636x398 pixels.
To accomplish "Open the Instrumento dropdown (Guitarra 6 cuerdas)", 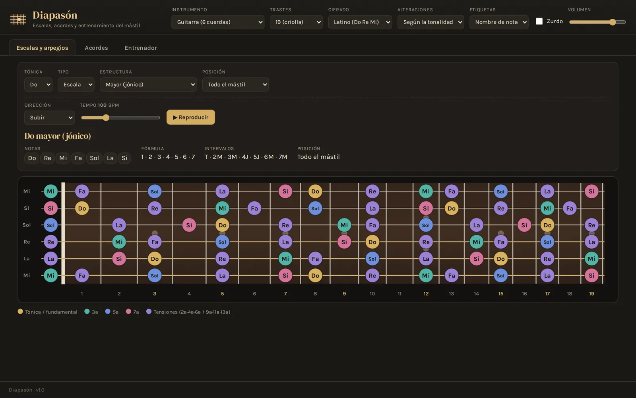I will [218, 22].
